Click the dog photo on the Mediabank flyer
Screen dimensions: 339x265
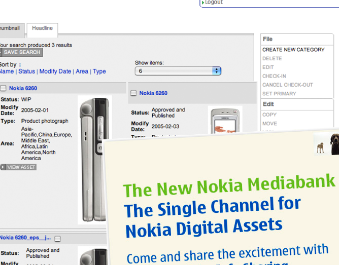tap(326, 144)
